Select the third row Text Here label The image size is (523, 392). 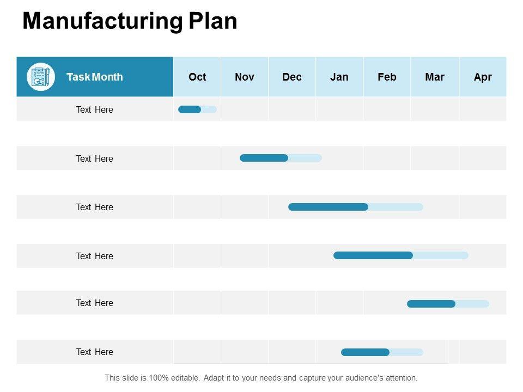95,207
